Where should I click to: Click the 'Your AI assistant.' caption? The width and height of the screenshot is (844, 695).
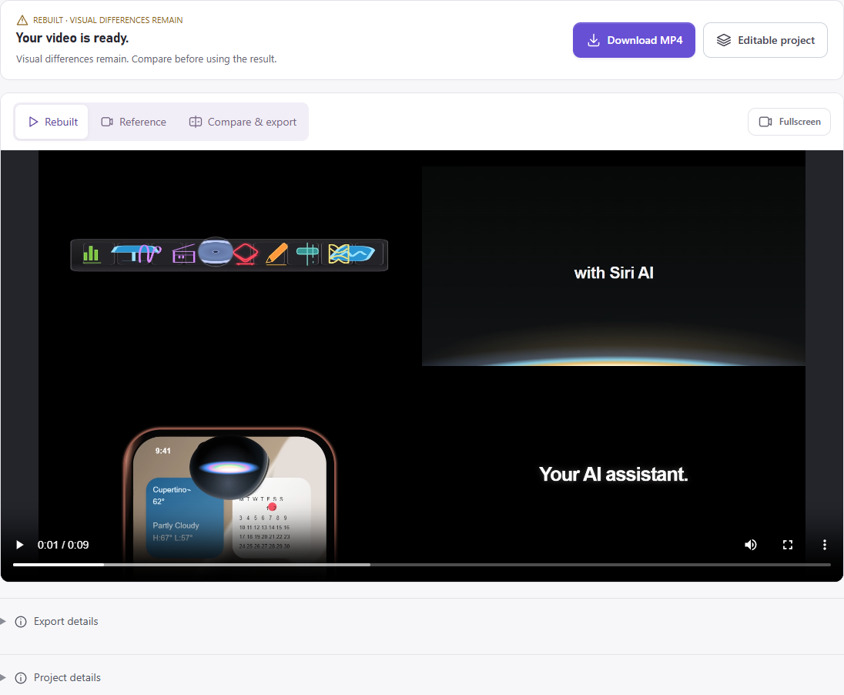(x=613, y=474)
